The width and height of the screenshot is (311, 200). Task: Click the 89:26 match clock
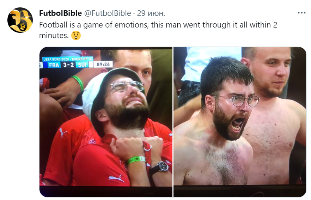tap(103, 65)
